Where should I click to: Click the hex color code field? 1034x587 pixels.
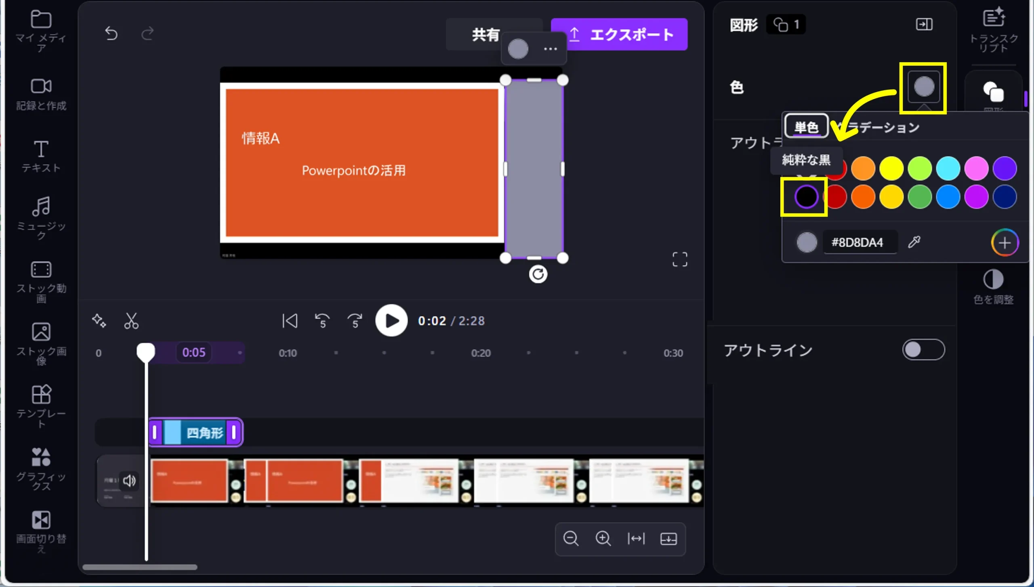pos(860,242)
